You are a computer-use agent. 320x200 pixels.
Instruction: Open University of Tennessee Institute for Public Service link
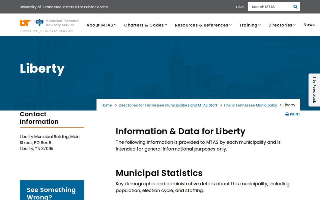click(64, 7)
